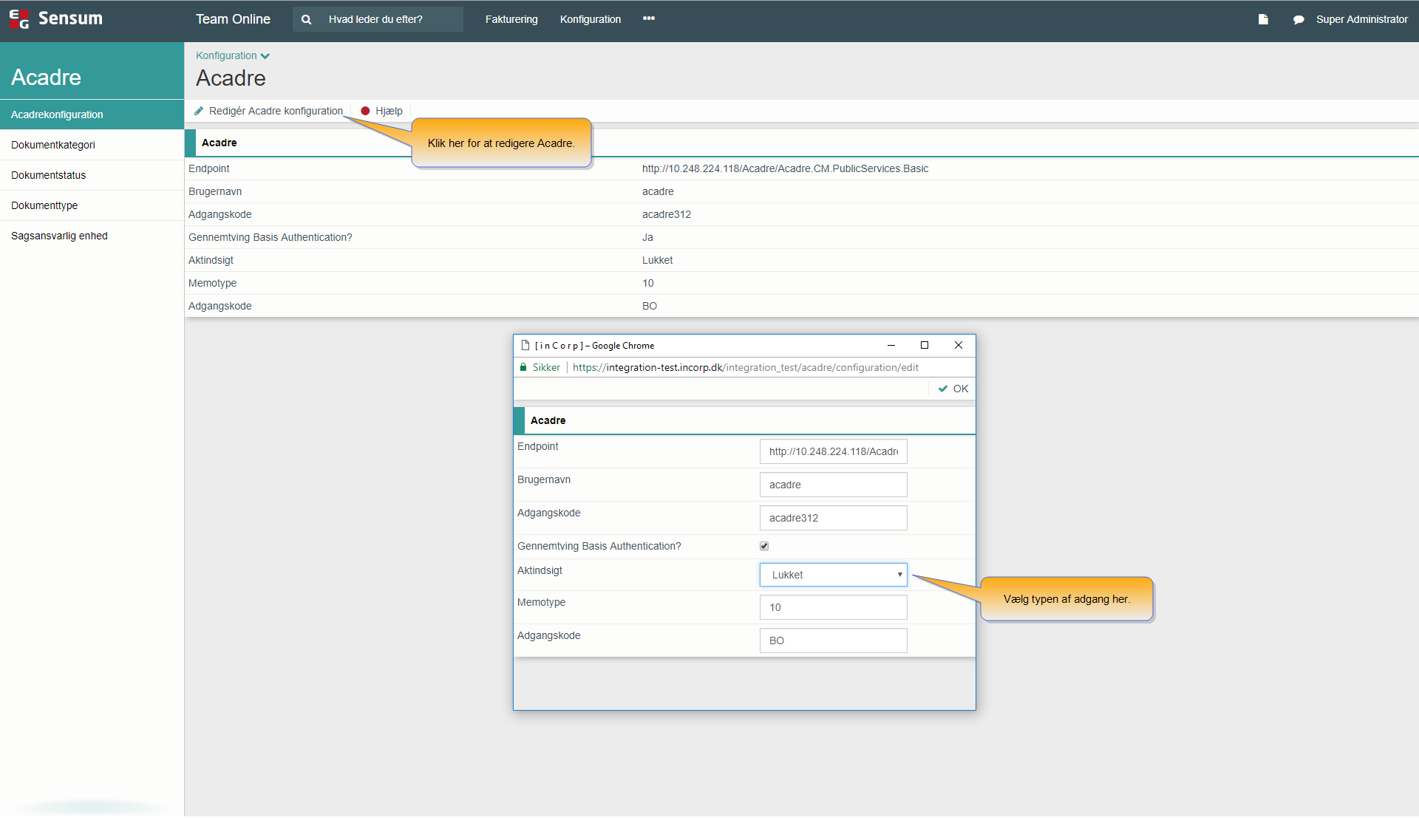Maximize the inCorp Chrome popup window

click(x=924, y=345)
